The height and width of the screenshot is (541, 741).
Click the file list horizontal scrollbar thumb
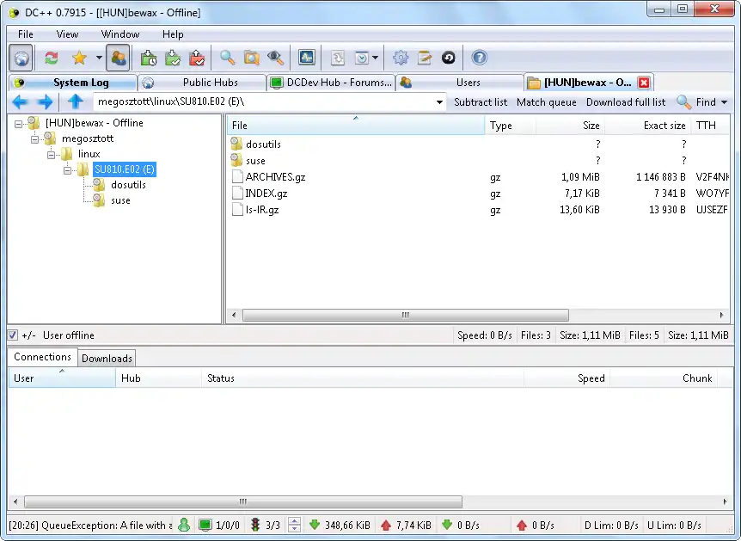(406, 315)
